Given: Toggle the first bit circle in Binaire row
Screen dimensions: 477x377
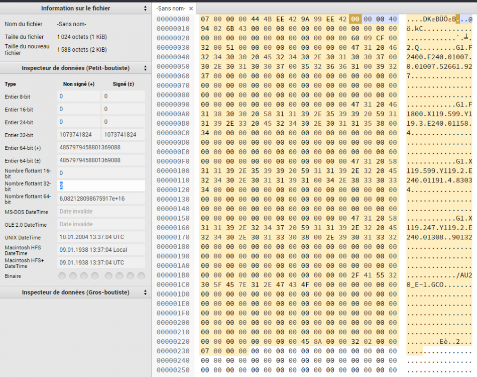Looking at the screenshot, I should (x=62, y=276).
